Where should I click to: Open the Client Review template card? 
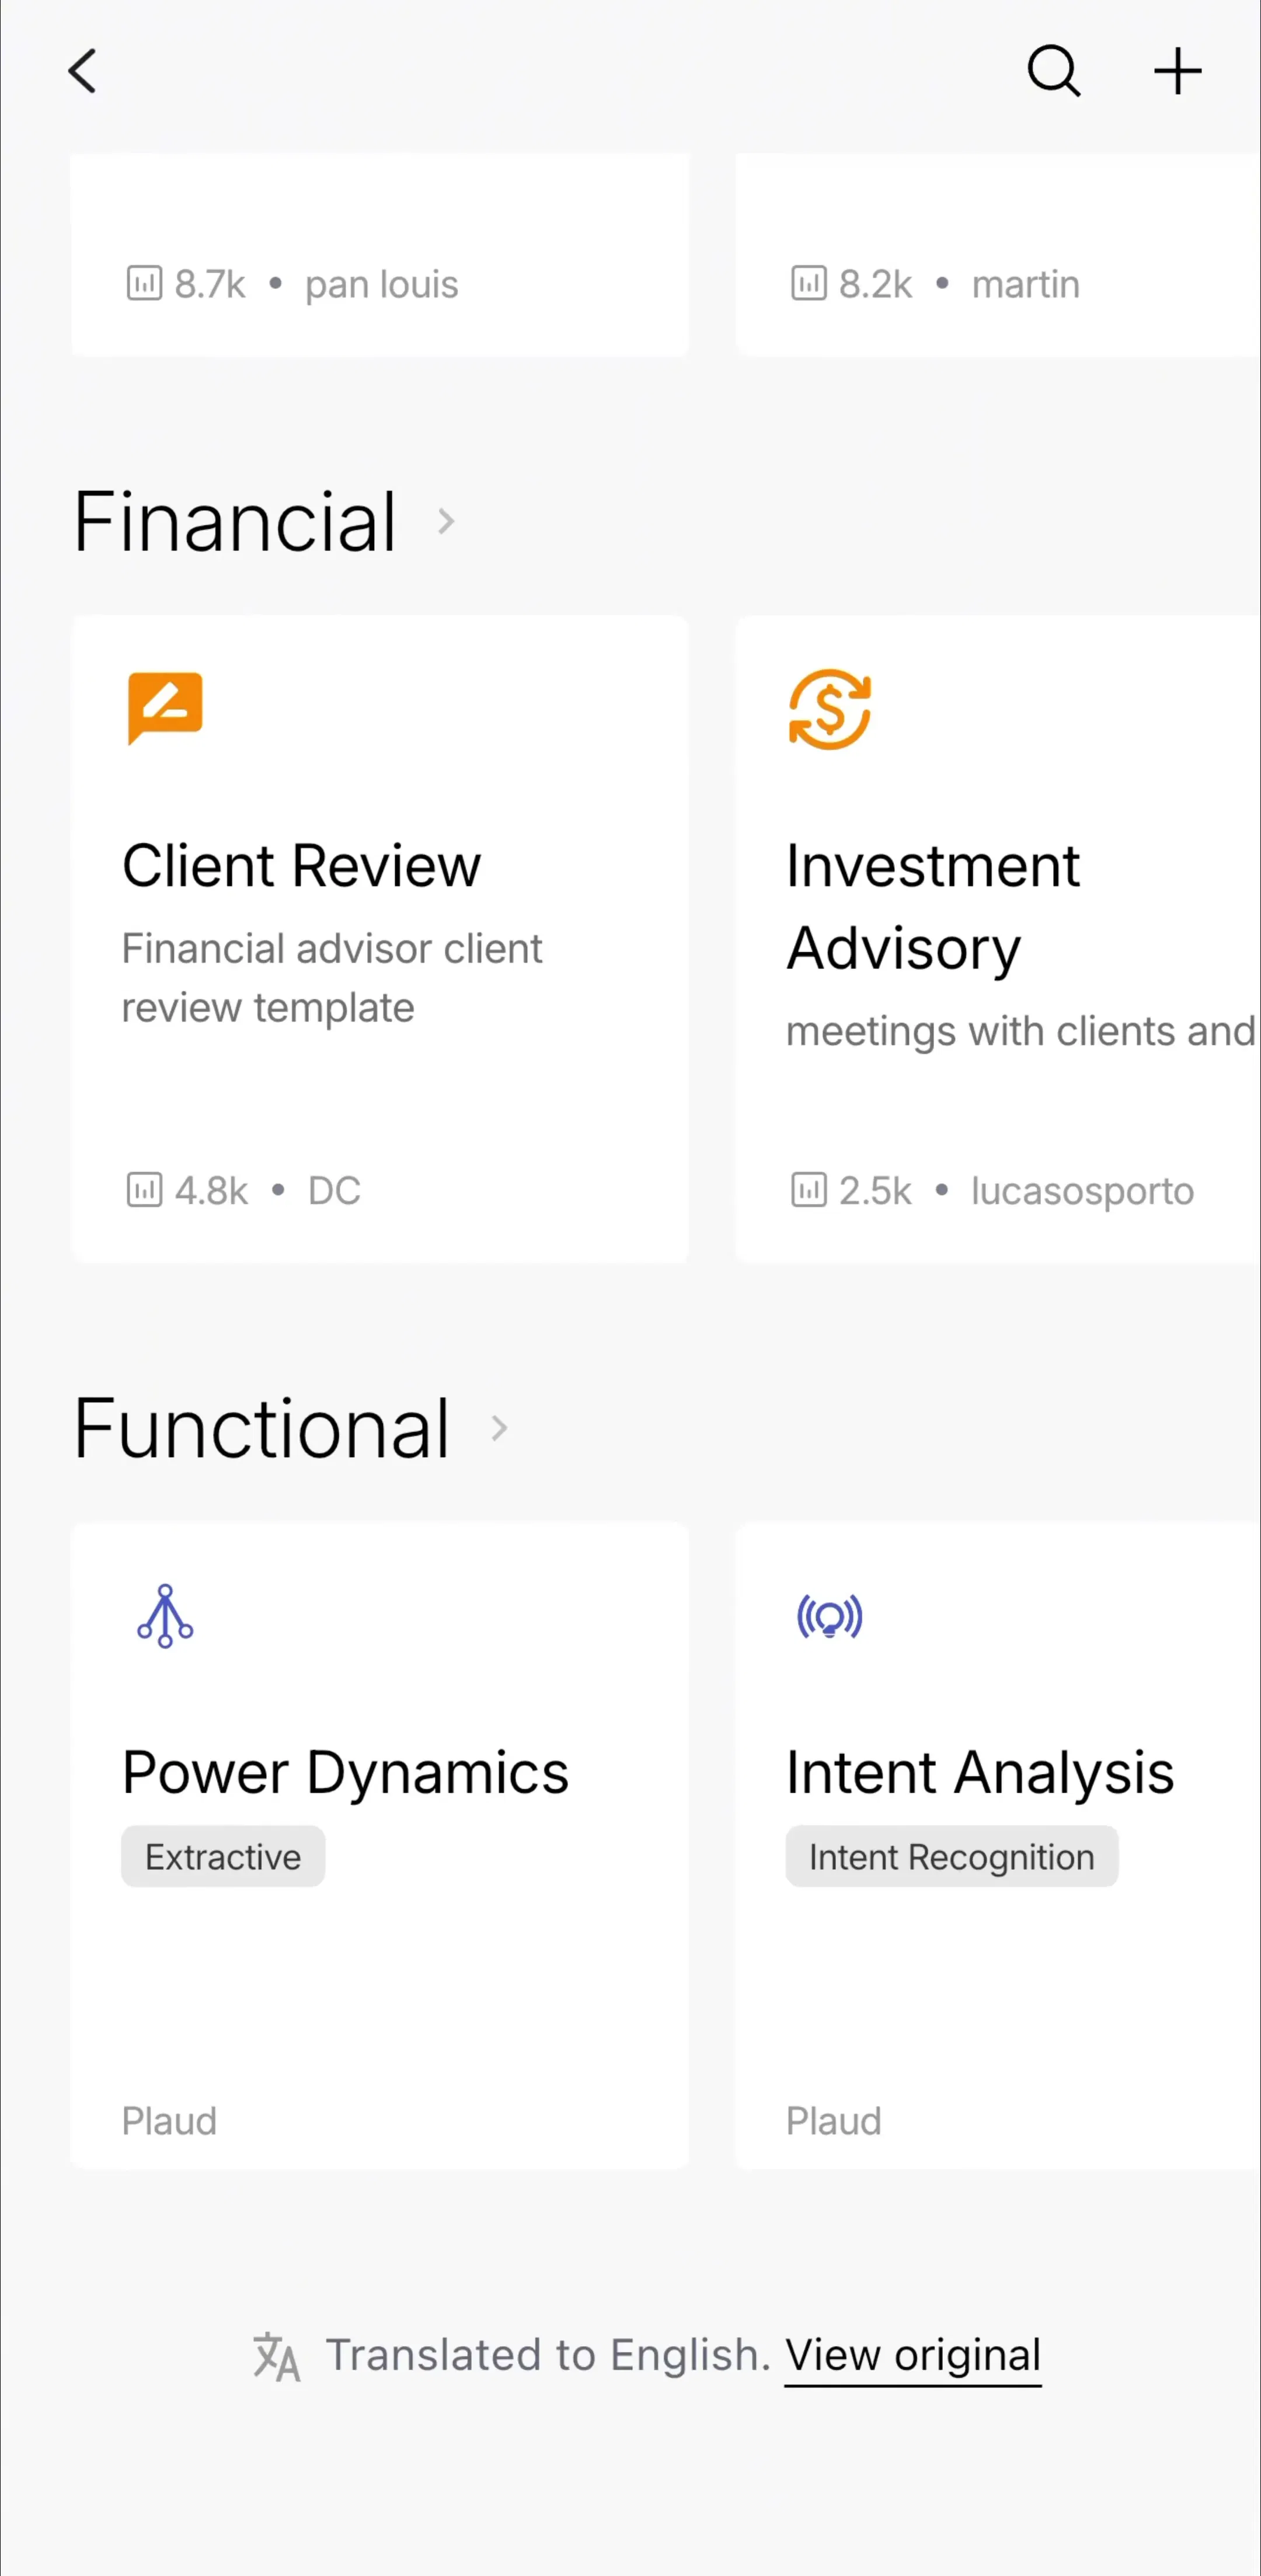(x=380, y=939)
